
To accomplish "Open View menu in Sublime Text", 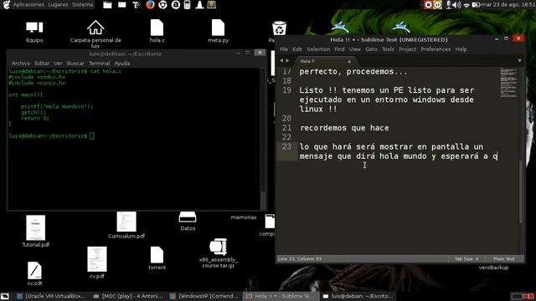I will coord(355,49).
